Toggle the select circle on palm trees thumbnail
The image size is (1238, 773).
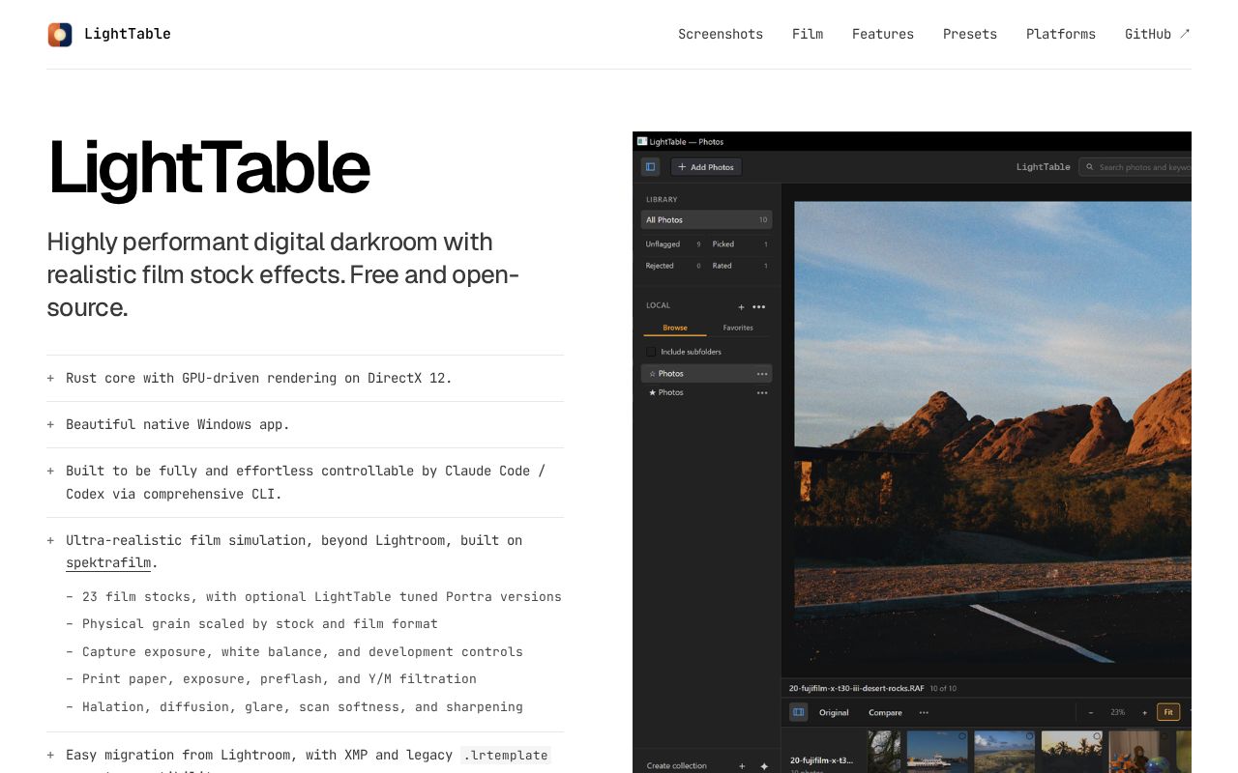1097,737
